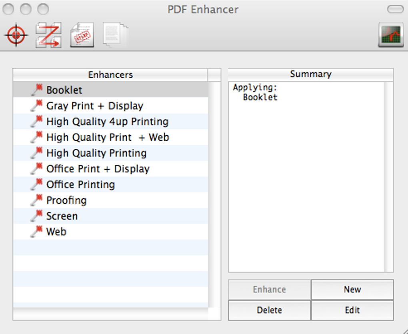Select the Gray Print + Display enhancer

pyautogui.click(x=110, y=106)
